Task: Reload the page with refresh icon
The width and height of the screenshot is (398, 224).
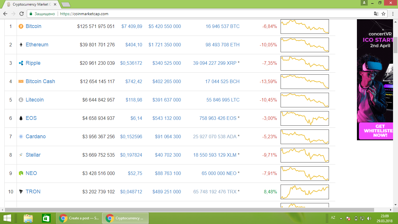Action: (21, 14)
